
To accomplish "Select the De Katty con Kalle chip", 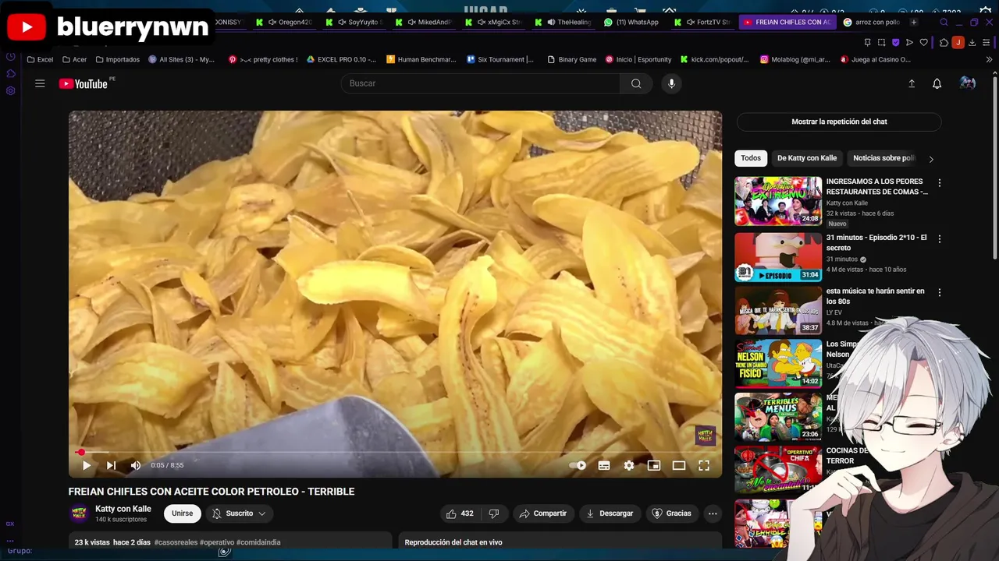I will tap(807, 158).
